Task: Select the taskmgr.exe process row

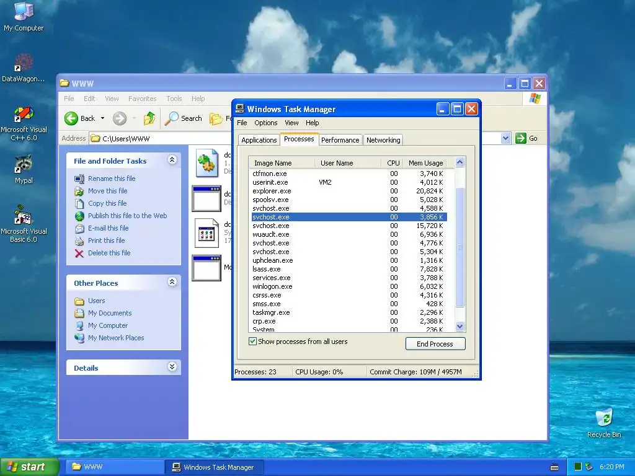Action: [x=349, y=312]
